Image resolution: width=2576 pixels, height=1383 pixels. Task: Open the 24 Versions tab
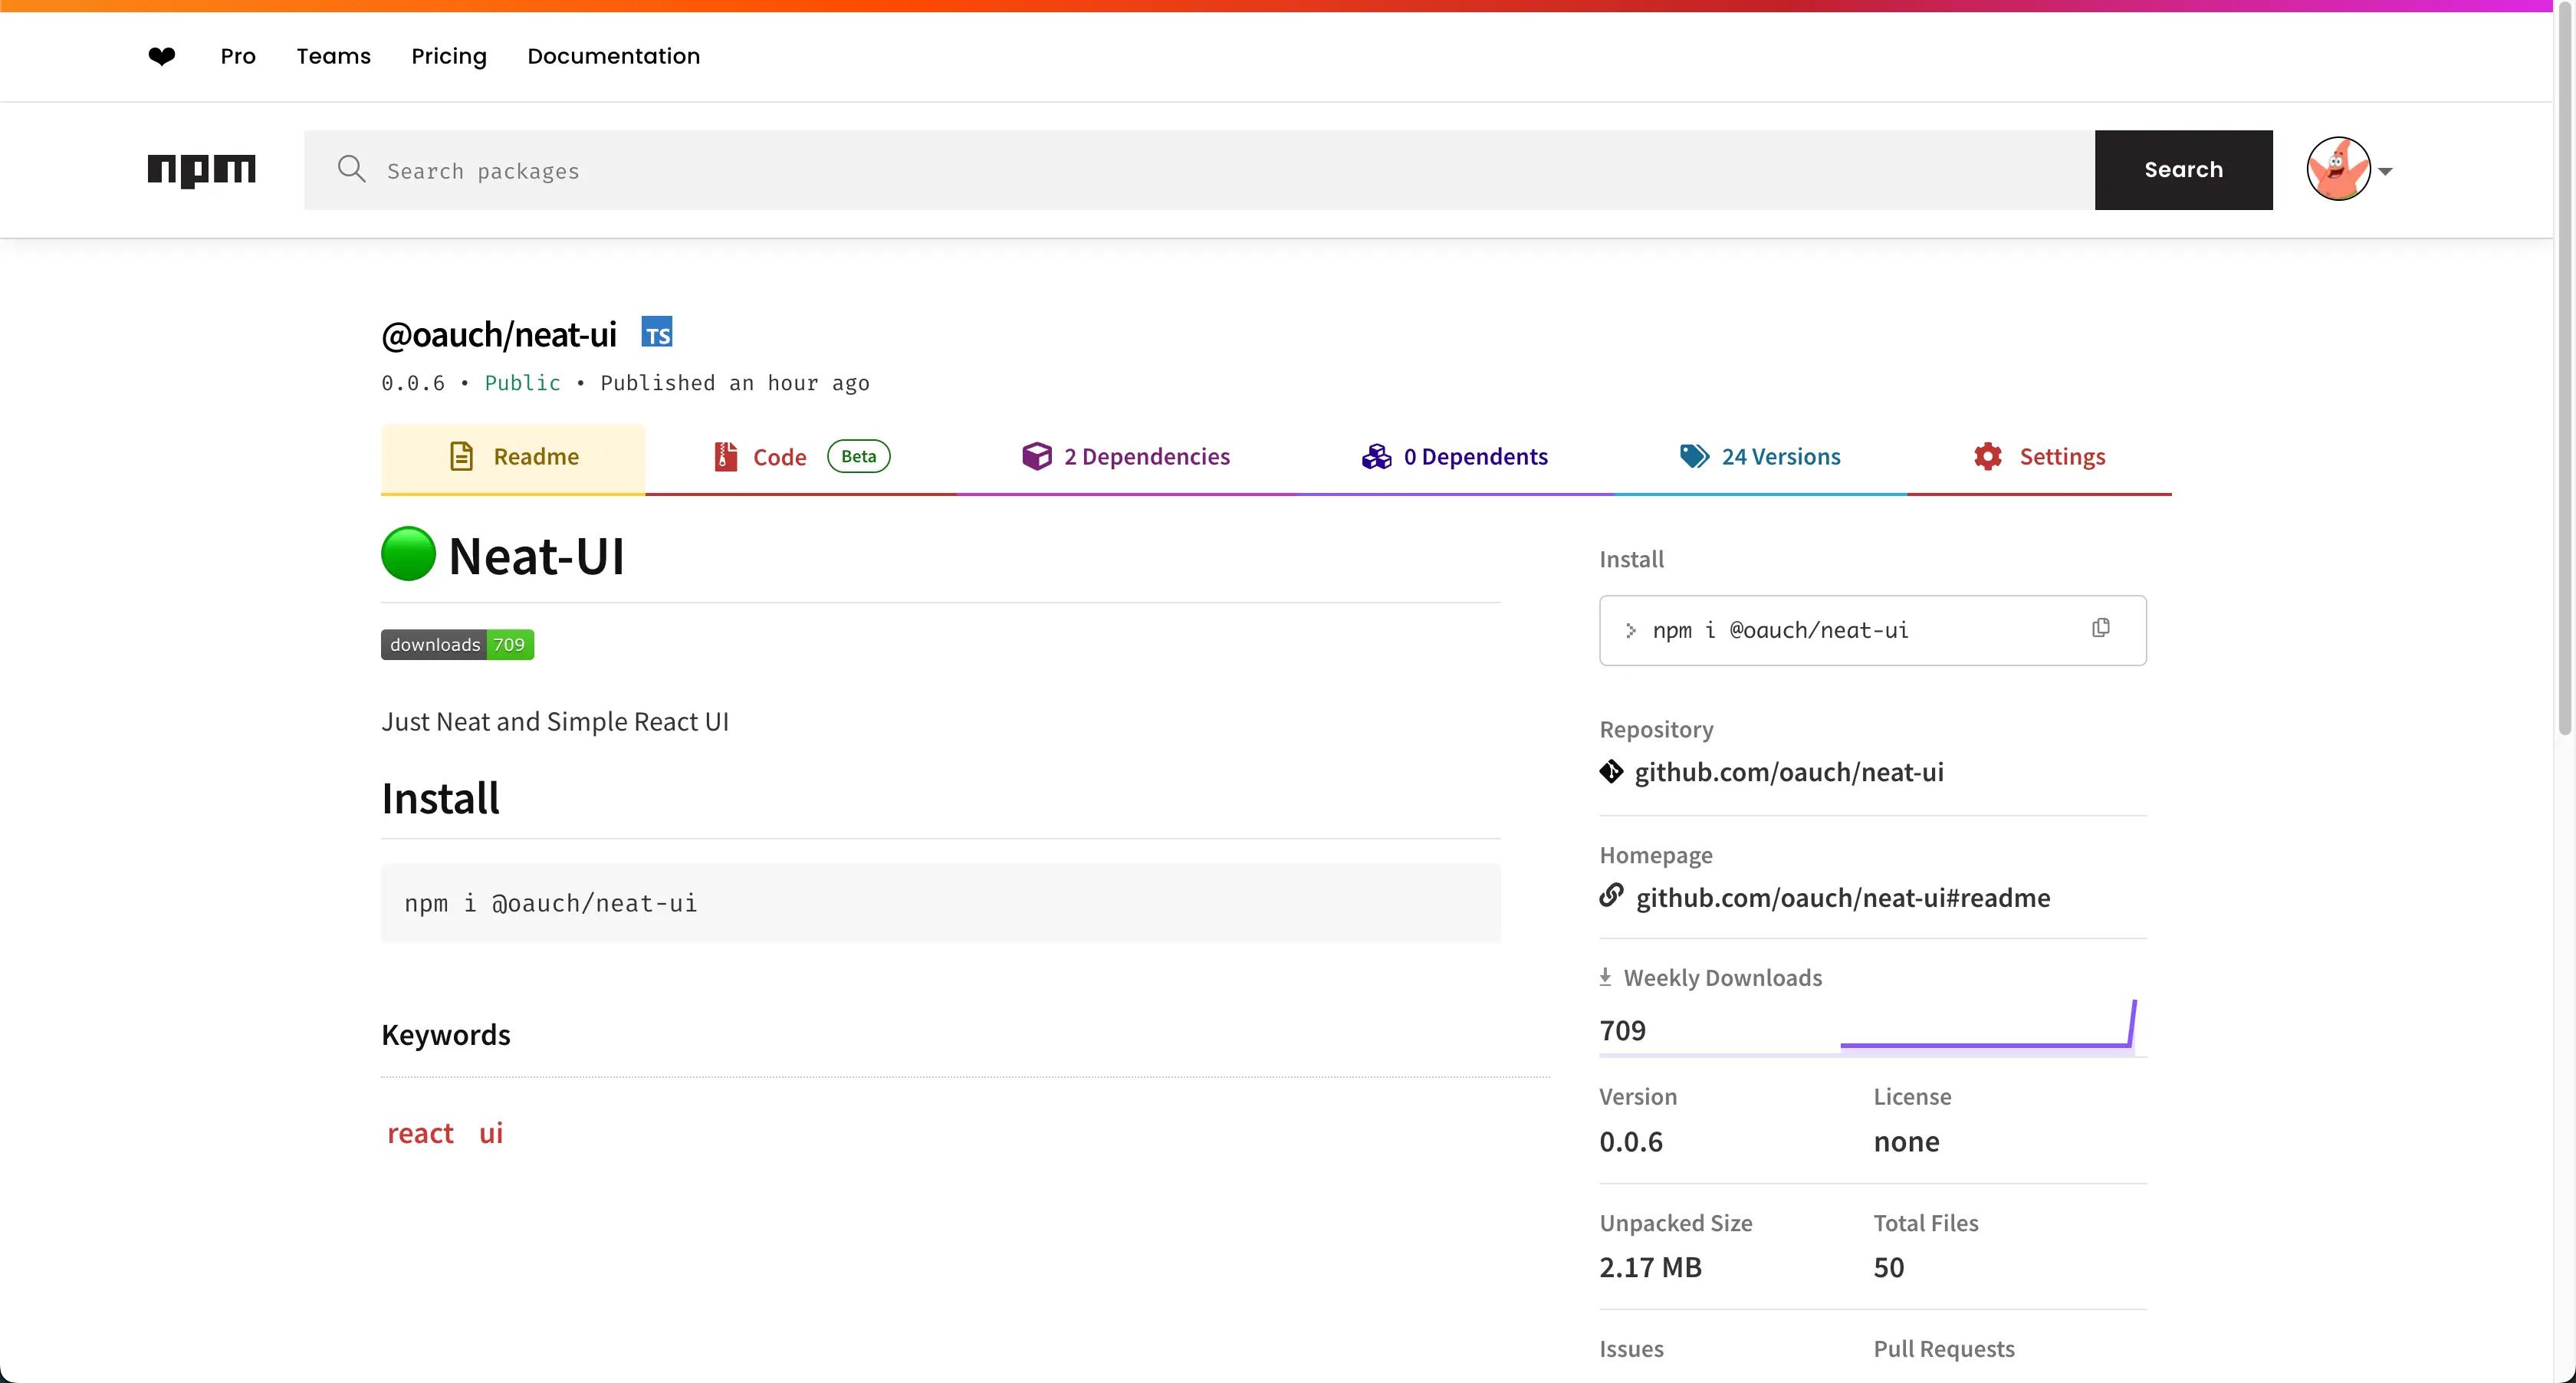coord(1760,458)
